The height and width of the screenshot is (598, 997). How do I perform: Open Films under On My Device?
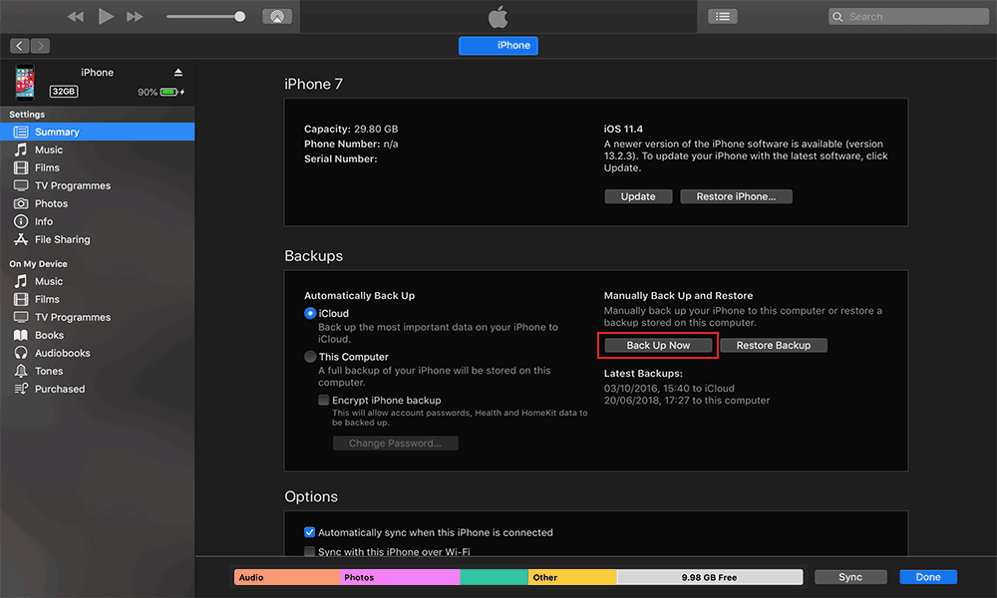(x=98, y=299)
